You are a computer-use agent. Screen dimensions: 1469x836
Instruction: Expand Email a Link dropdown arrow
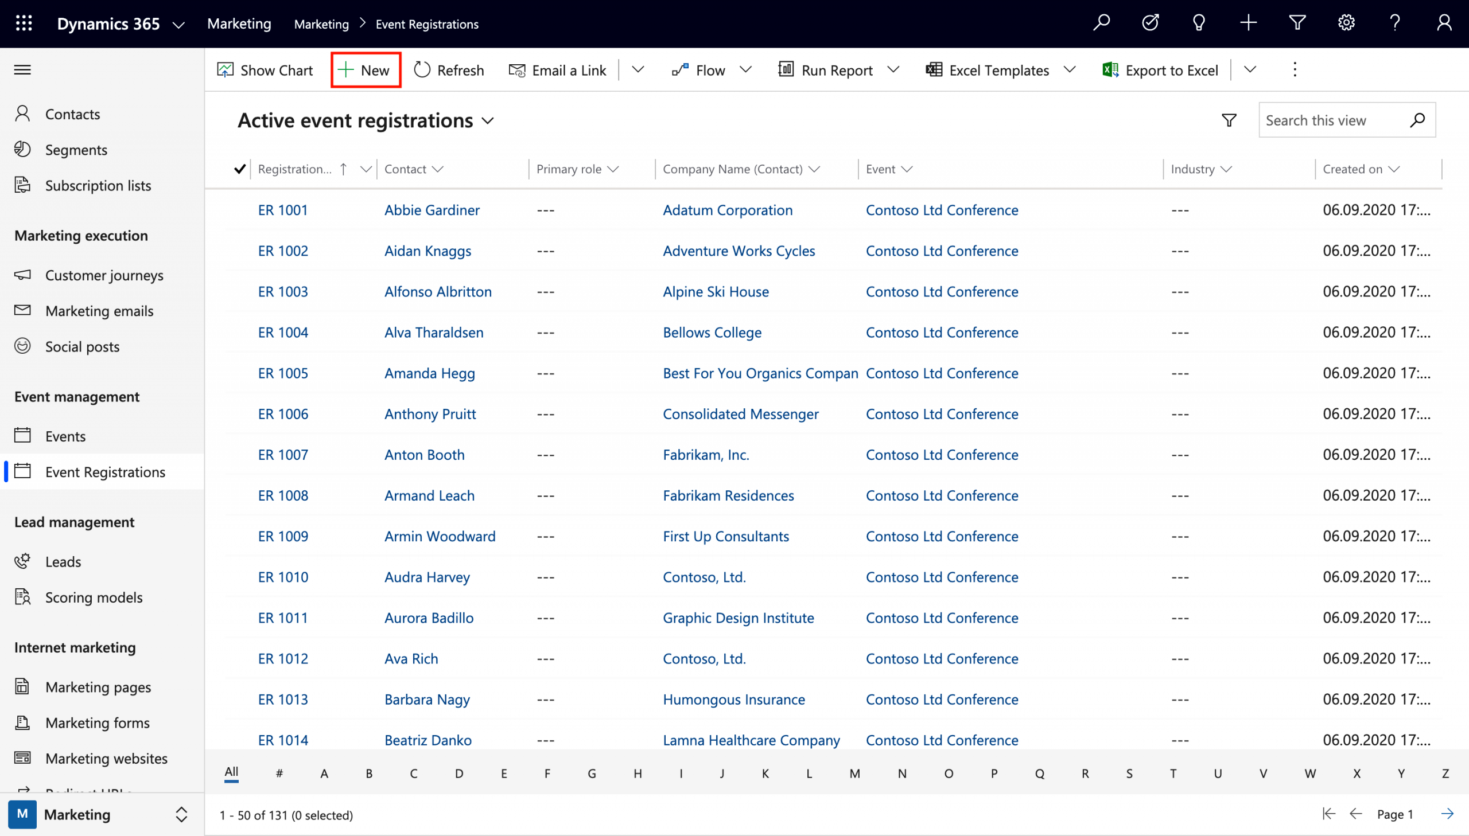tap(638, 69)
